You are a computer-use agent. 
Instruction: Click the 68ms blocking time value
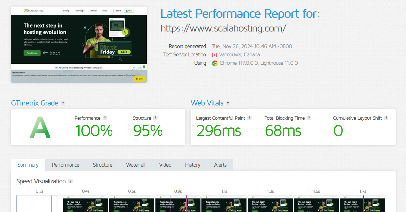tap(283, 131)
